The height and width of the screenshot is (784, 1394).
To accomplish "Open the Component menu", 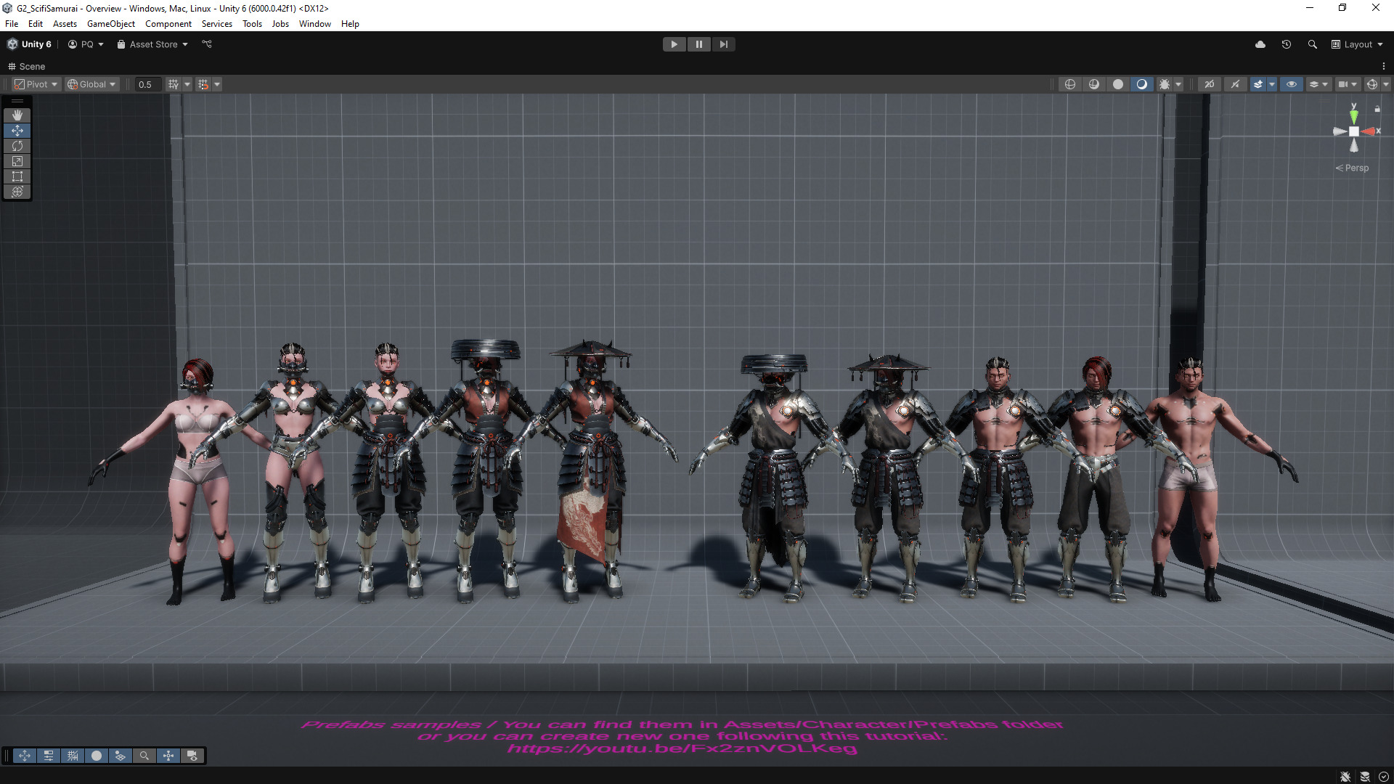I will point(168,24).
